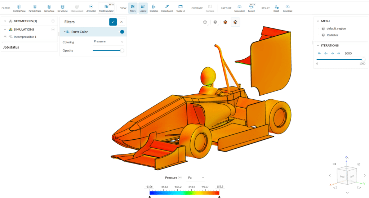Click Toggle UI button

coord(181,8)
